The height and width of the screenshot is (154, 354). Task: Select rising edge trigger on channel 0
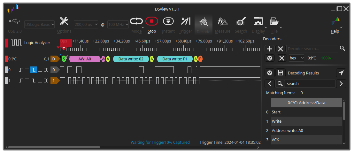coord(21,70)
